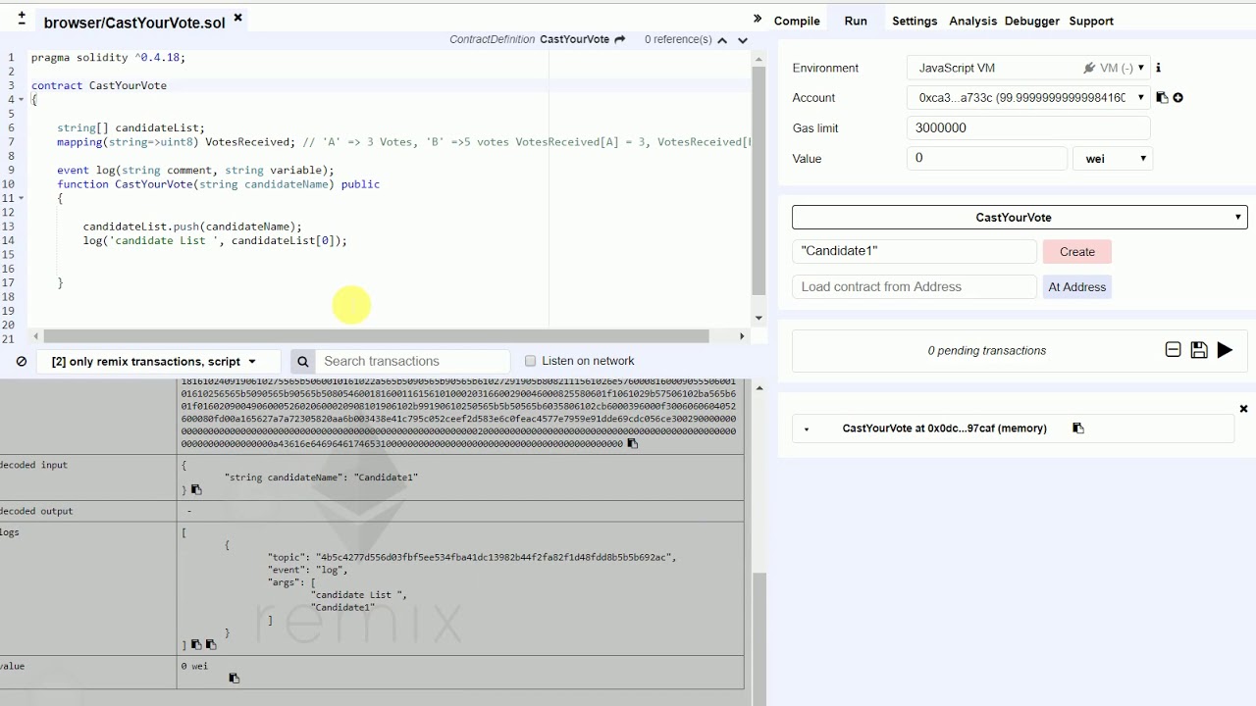This screenshot has width=1256, height=706.
Task: Click the Value amount input field
Action: tap(987, 158)
